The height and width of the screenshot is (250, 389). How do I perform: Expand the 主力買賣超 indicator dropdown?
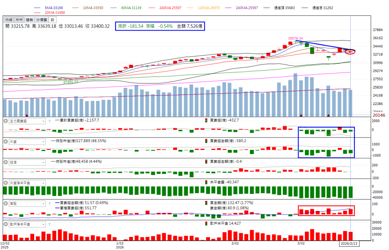(x=27, y=121)
